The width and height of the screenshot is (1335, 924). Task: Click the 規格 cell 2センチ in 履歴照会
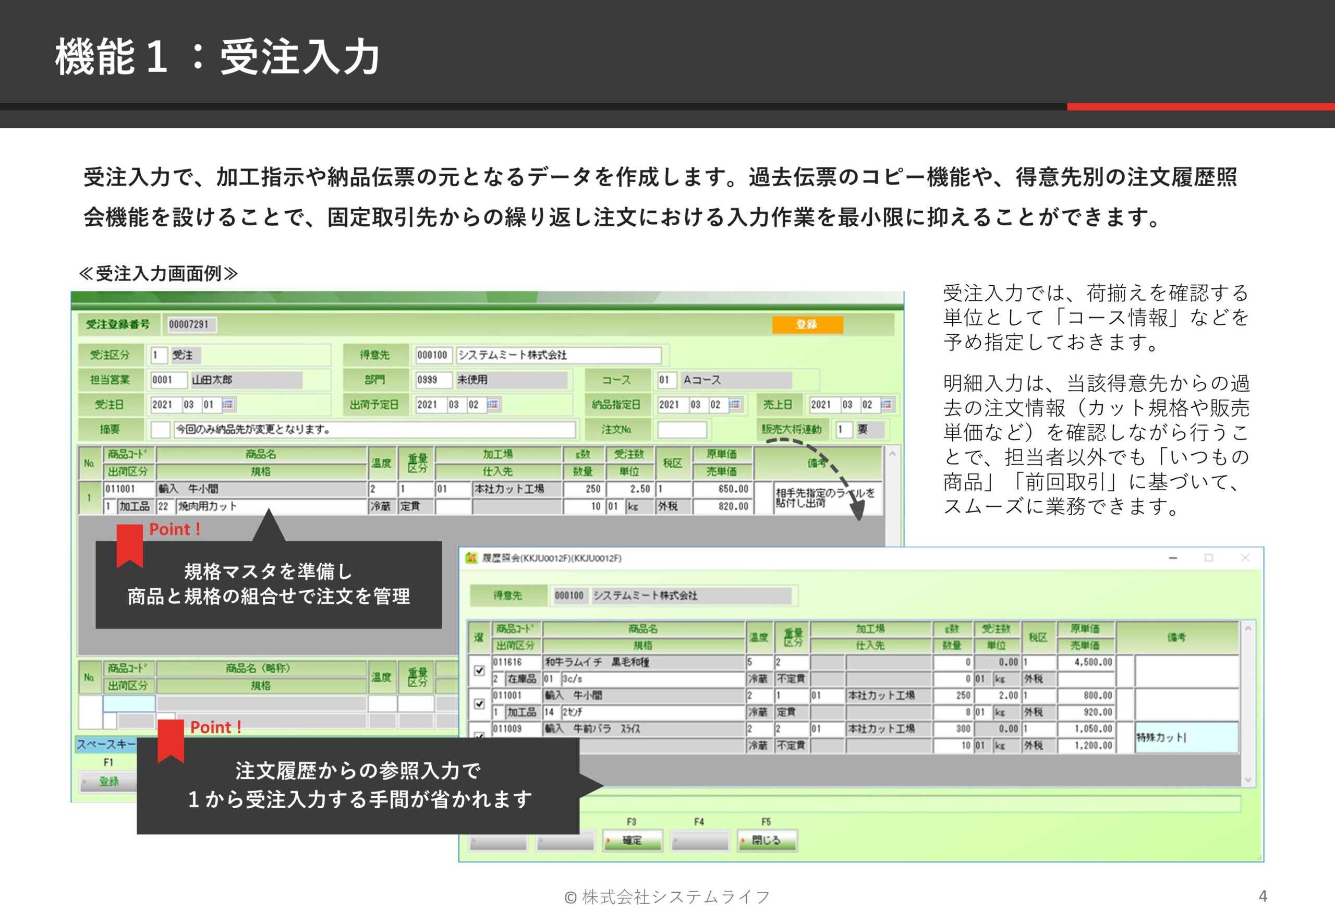click(x=653, y=712)
